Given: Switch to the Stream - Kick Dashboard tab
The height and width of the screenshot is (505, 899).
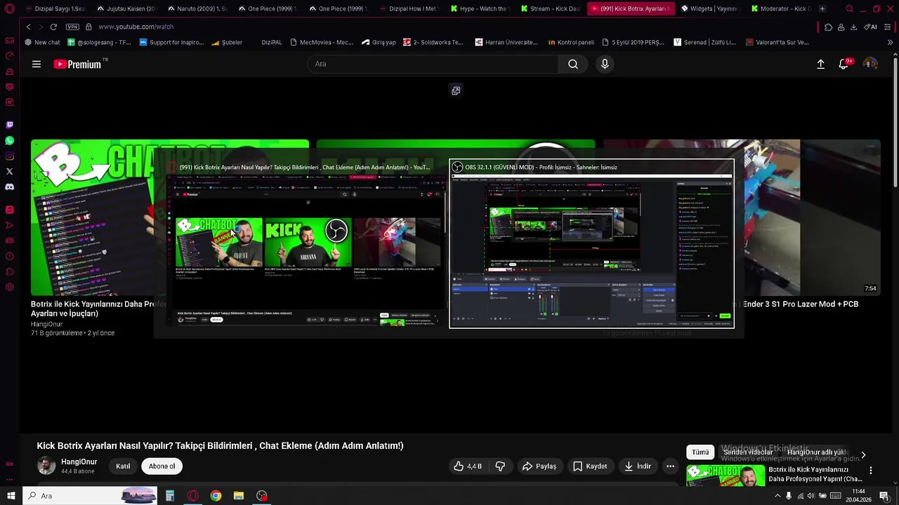Looking at the screenshot, I should coord(551,8).
